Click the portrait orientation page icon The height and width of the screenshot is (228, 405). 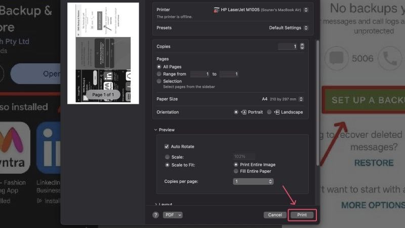coord(244,112)
